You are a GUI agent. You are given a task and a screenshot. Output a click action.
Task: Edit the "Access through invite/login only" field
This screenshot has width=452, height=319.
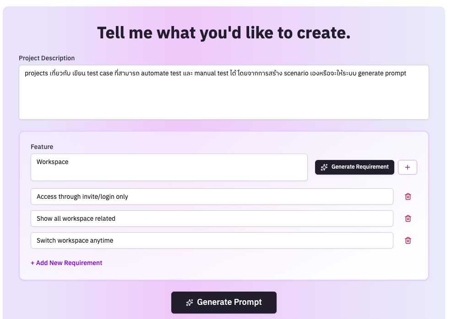(x=212, y=197)
